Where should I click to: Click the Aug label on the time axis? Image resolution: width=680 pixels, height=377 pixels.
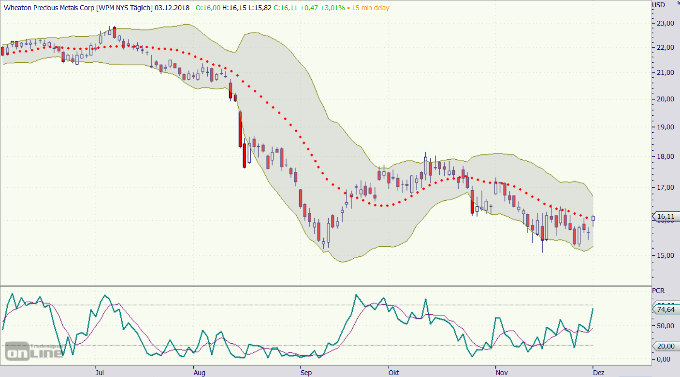click(x=199, y=373)
